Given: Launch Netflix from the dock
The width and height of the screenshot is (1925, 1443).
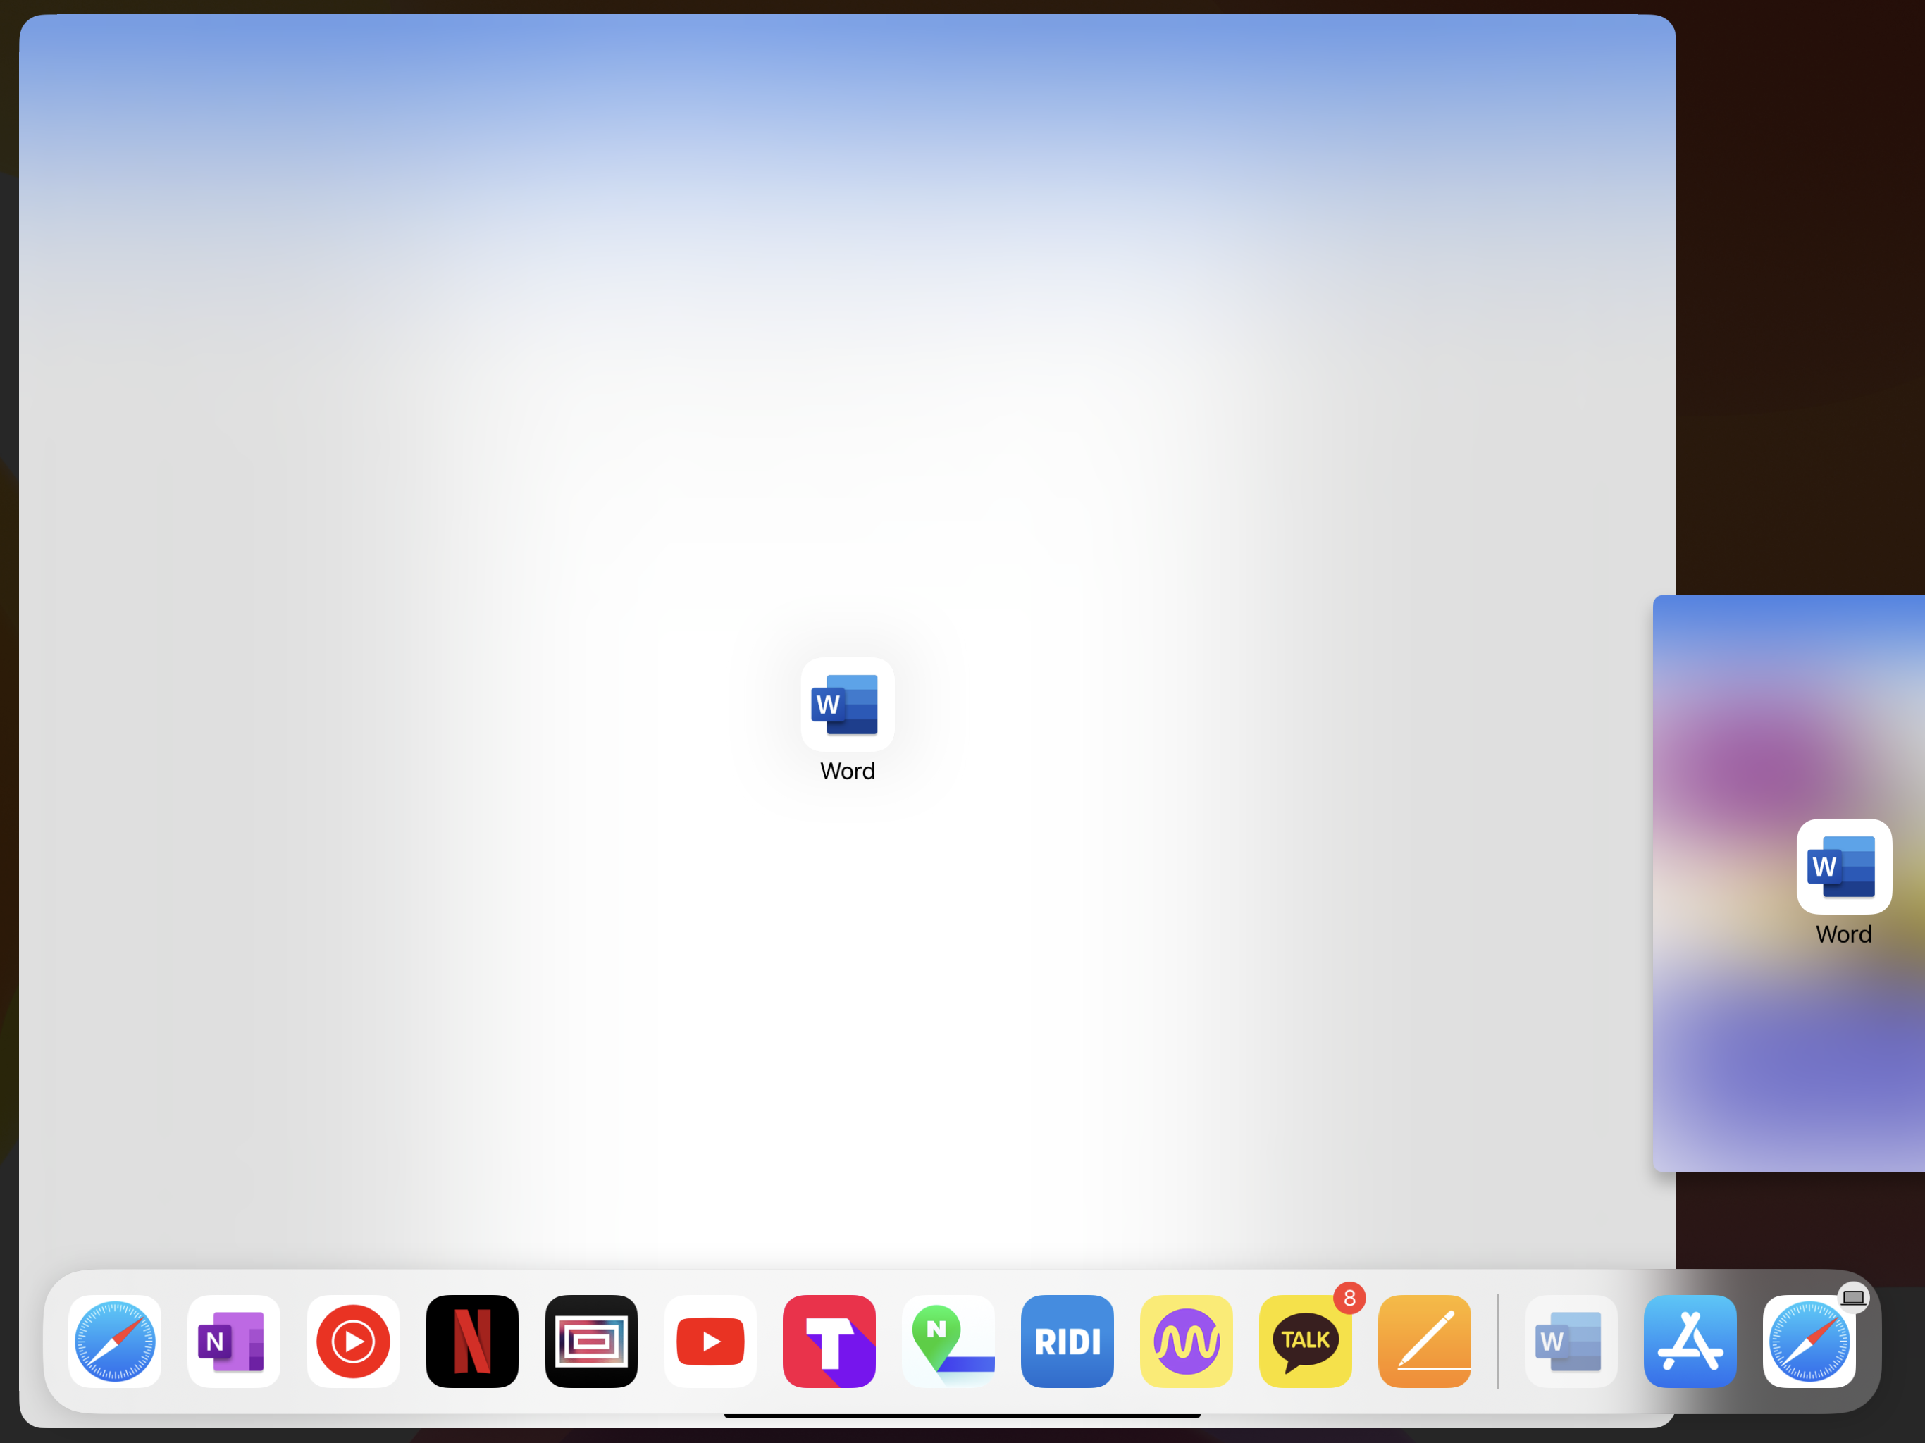Looking at the screenshot, I should coord(473,1341).
